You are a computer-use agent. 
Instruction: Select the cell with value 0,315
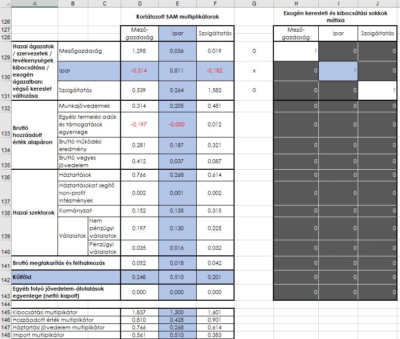[215, 211]
